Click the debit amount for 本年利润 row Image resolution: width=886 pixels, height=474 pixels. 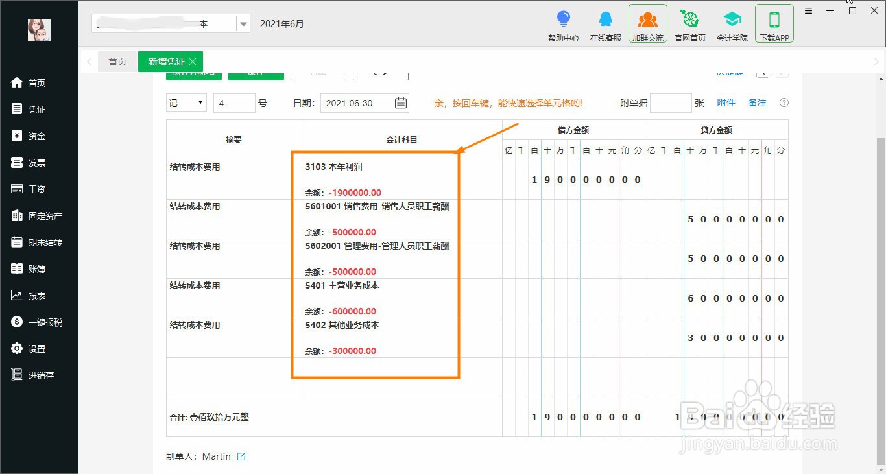(x=573, y=180)
